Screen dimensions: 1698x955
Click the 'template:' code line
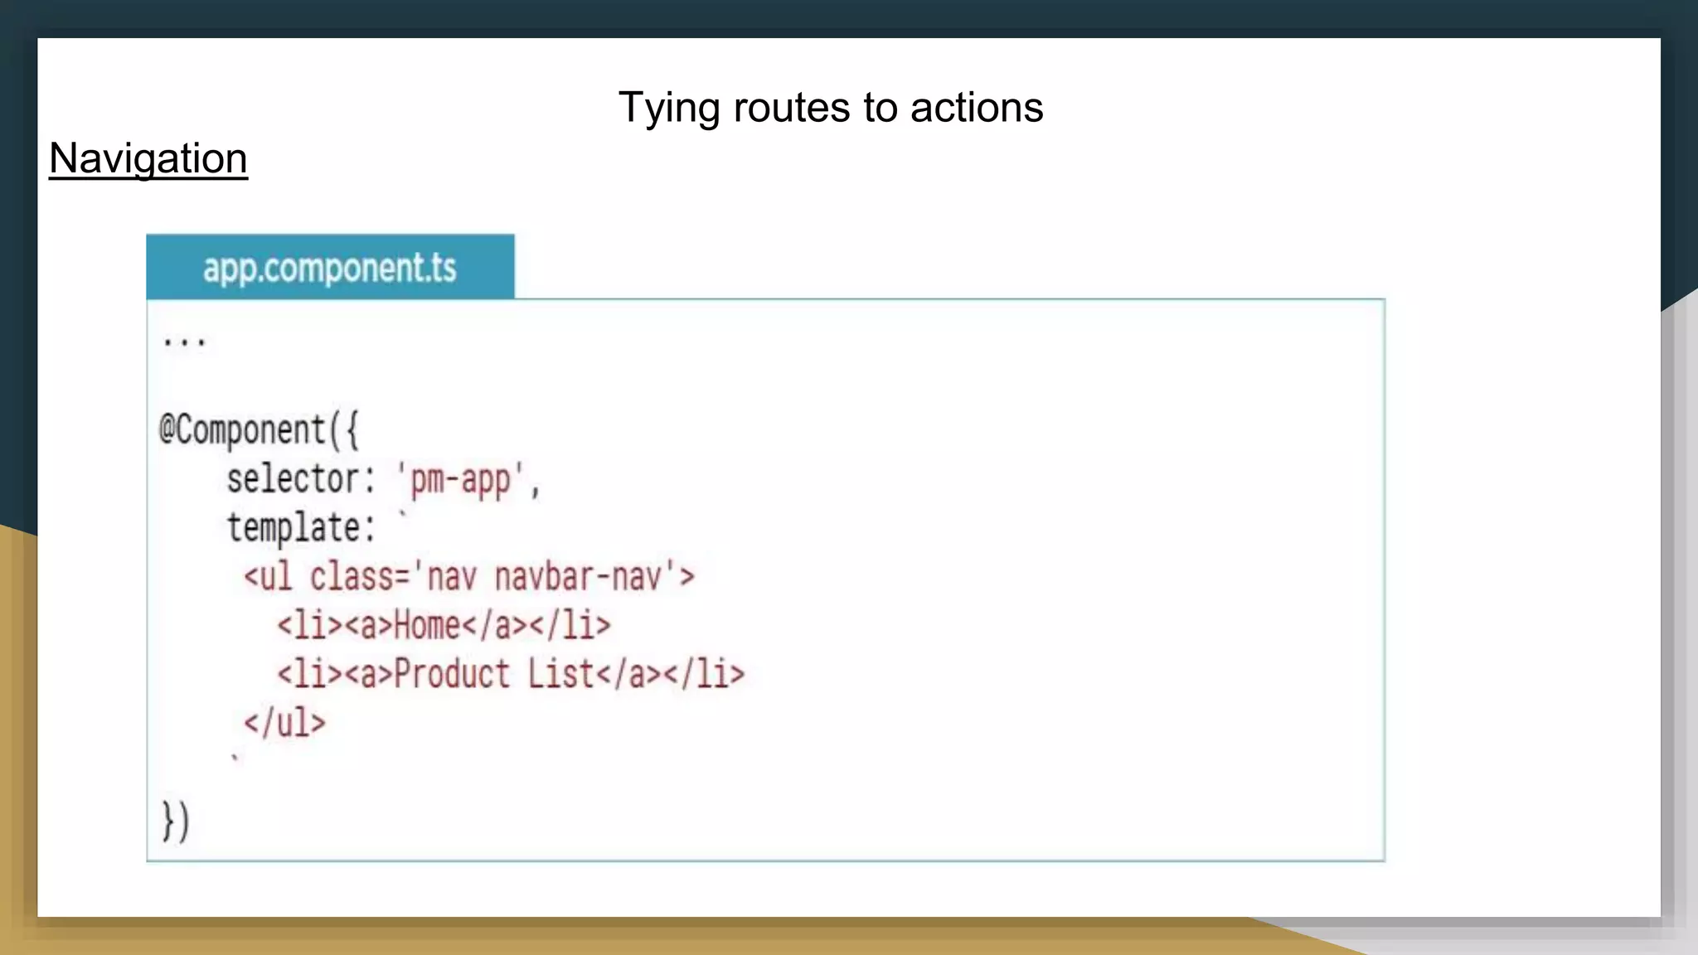318,527
